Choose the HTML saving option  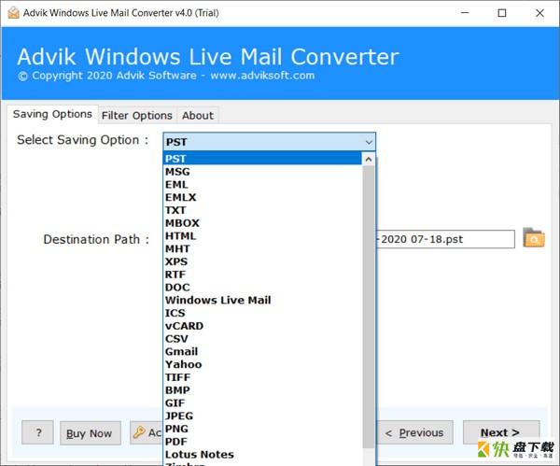(x=262, y=236)
